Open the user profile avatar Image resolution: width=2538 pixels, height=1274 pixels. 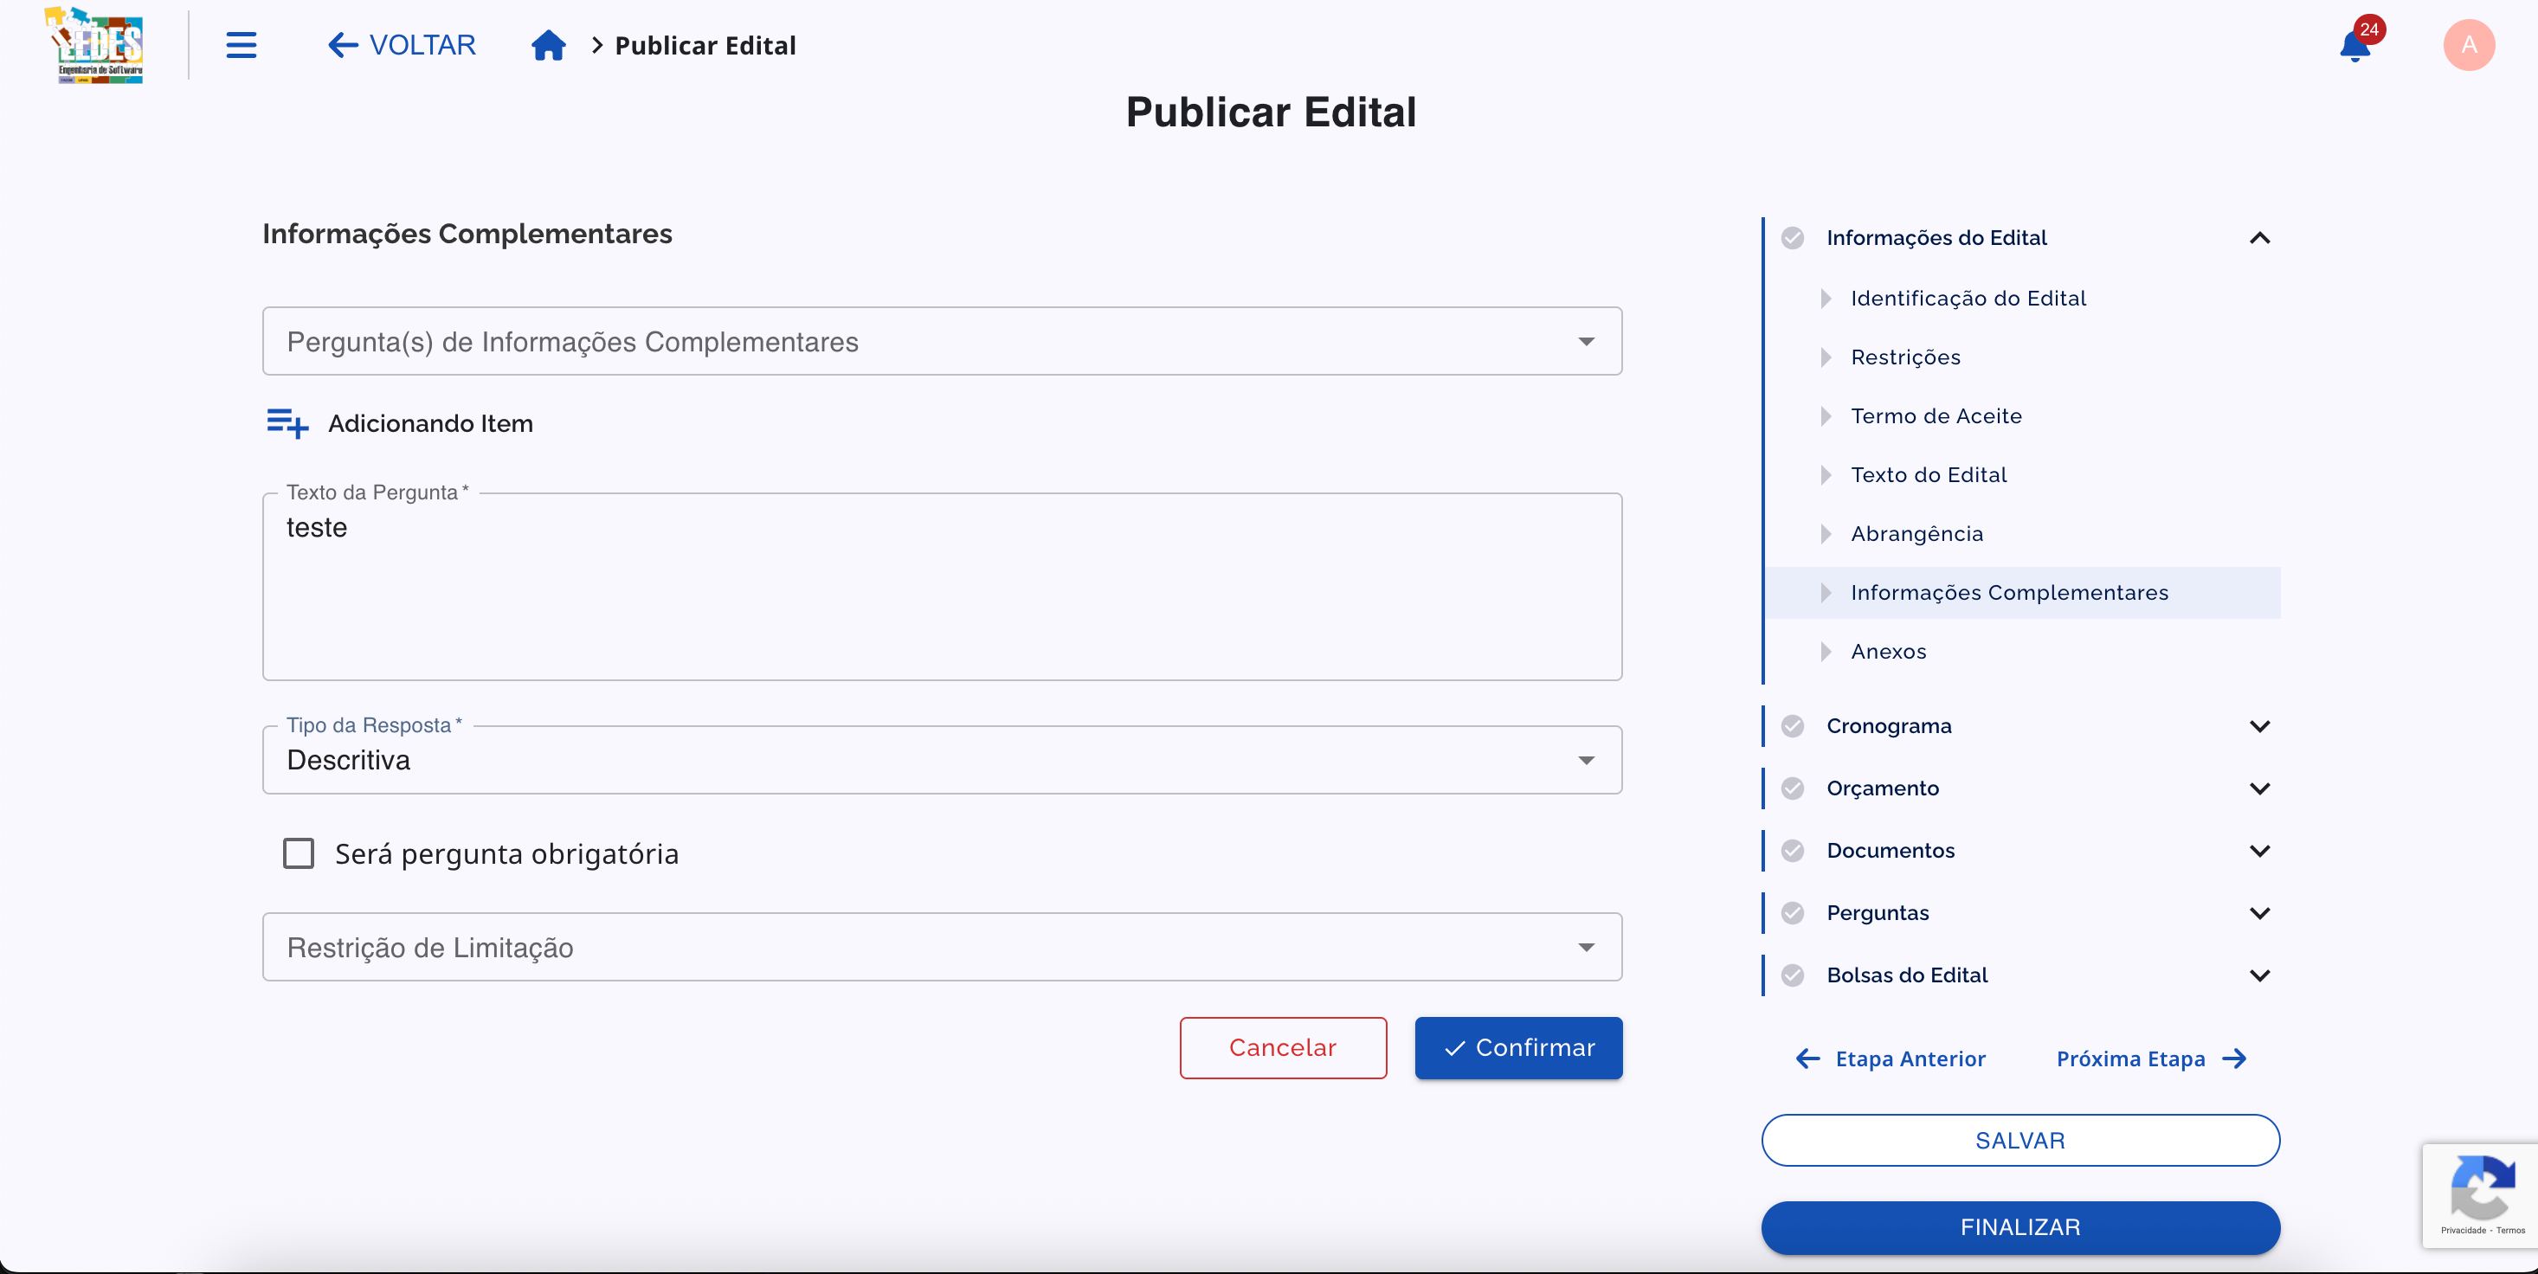pos(2469,44)
